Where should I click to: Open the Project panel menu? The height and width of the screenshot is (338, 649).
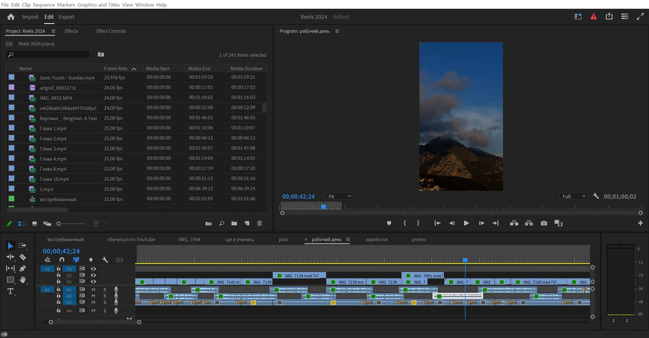[x=53, y=31]
